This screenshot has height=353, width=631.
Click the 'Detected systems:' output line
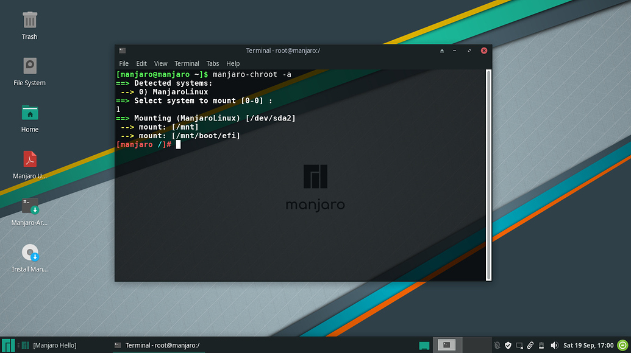tap(164, 83)
